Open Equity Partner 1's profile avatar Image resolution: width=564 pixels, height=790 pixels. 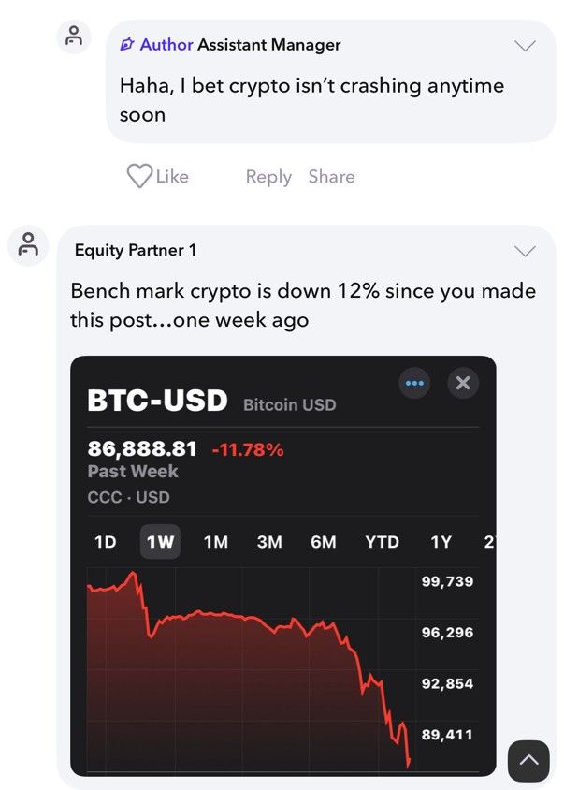(28, 245)
